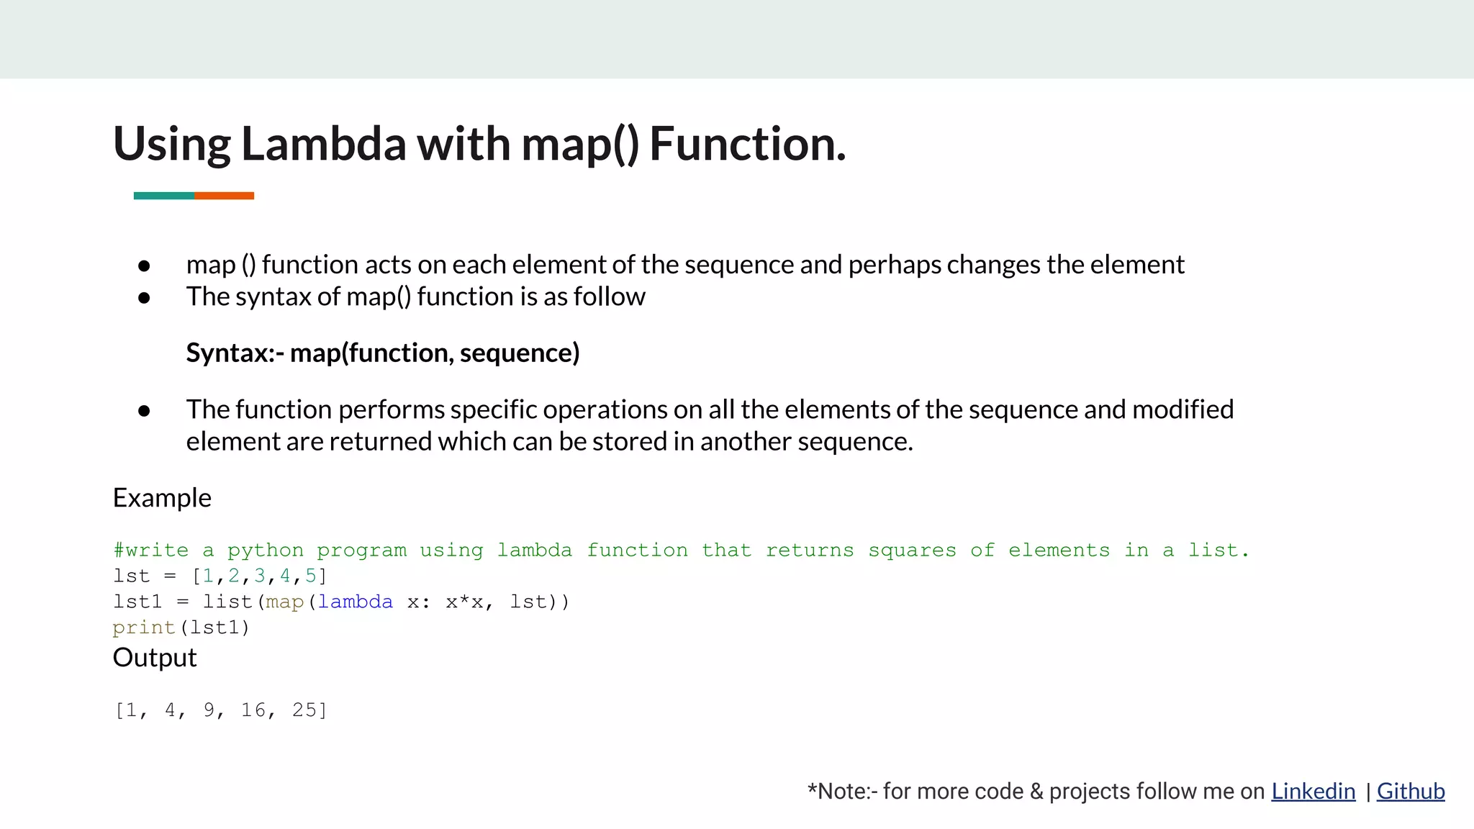Click the 'Example' heading
Screen dimensions: 1474x829
tap(162, 498)
